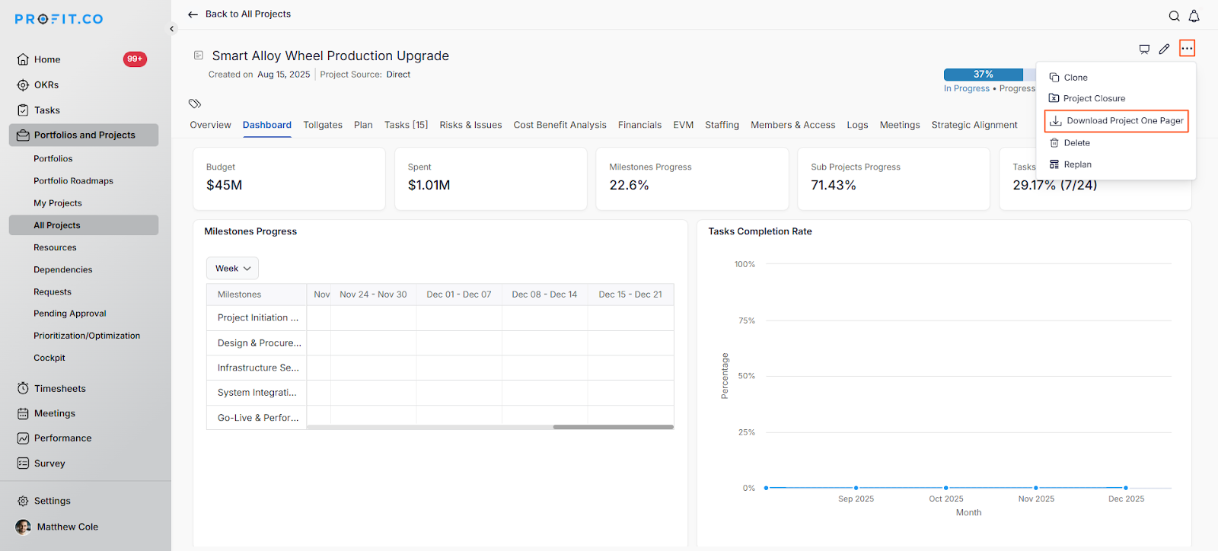Viewport: 1218px width, 551px height.
Task: Open Portfolio Roadmaps in the sidebar
Action: point(73,181)
